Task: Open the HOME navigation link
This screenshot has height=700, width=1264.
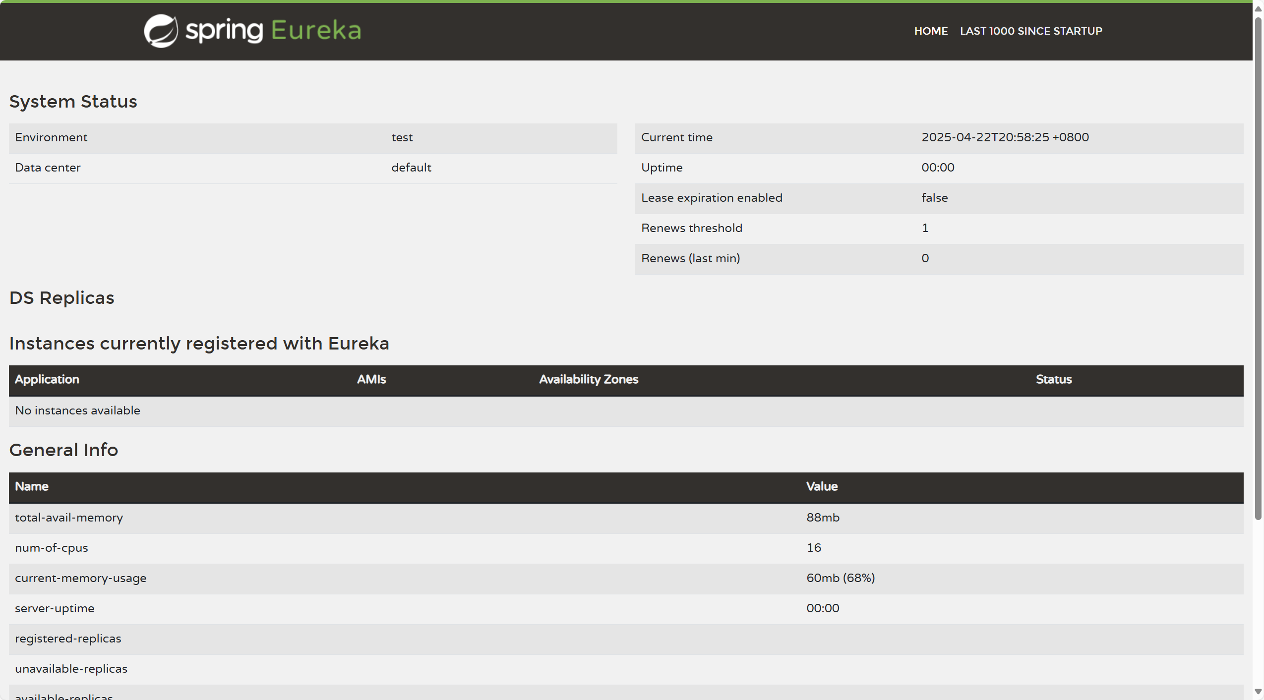Action: (931, 31)
